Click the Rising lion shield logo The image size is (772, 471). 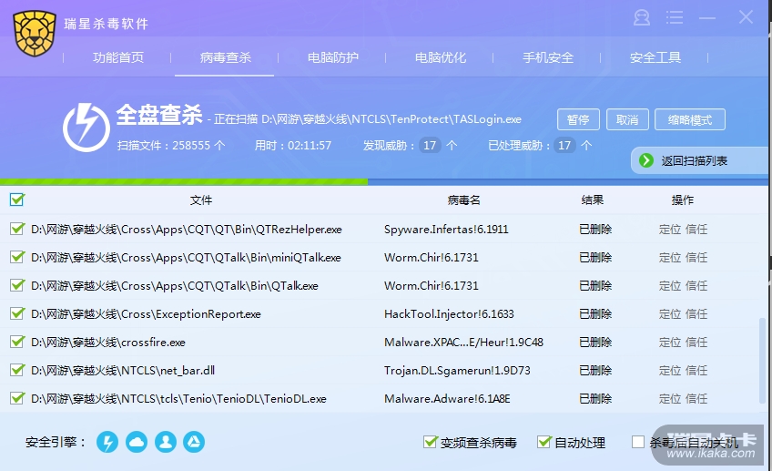pos(35,34)
